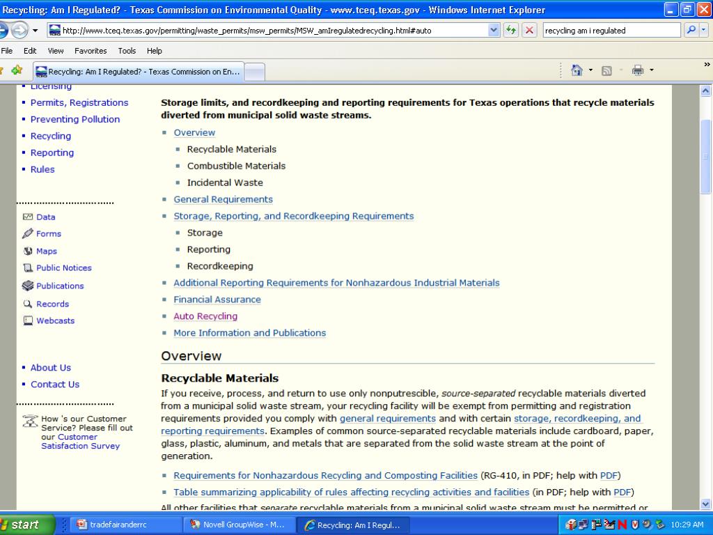Open 'Permits, Registrations' sidebar link
Screen dimensions: 713x535
79,103
